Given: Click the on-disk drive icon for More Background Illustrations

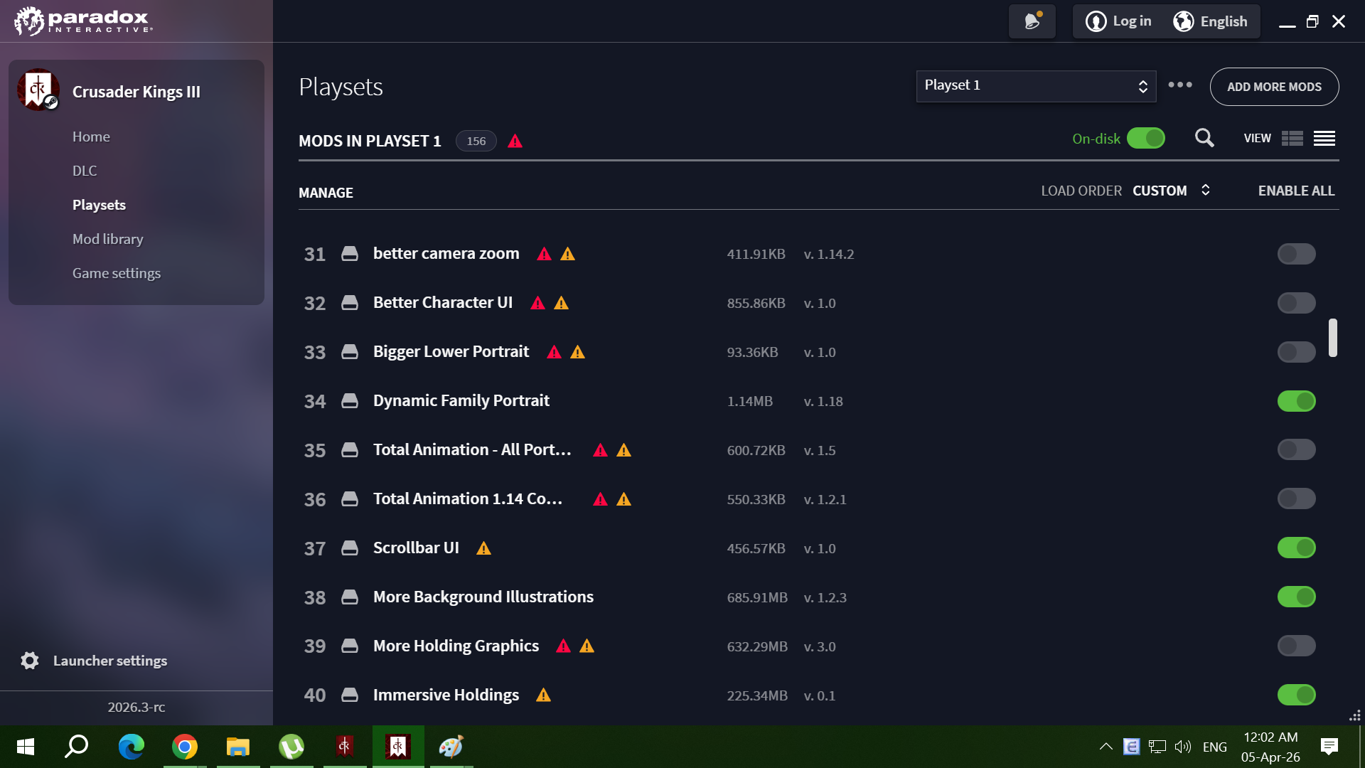Looking at the screenshot, I should (350, 597).
